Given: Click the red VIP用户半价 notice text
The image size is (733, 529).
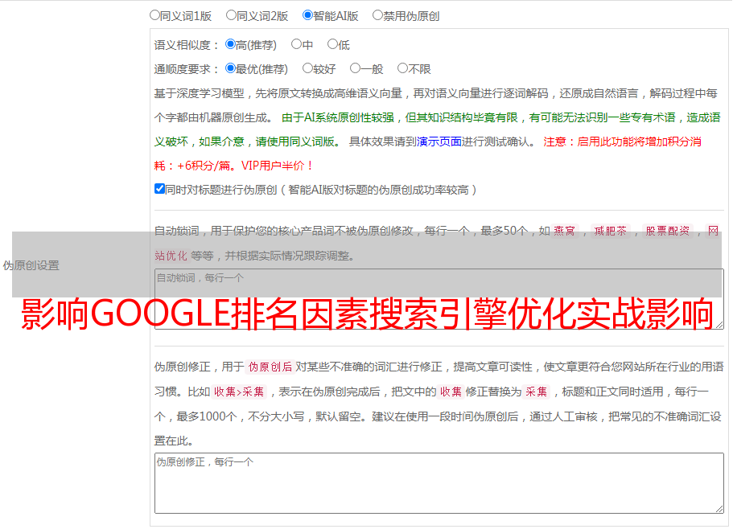Looking at the screenshot, I should tap(277, 166).
